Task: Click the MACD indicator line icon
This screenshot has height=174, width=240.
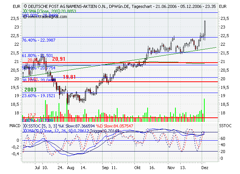Action: [x=26, y=130]
